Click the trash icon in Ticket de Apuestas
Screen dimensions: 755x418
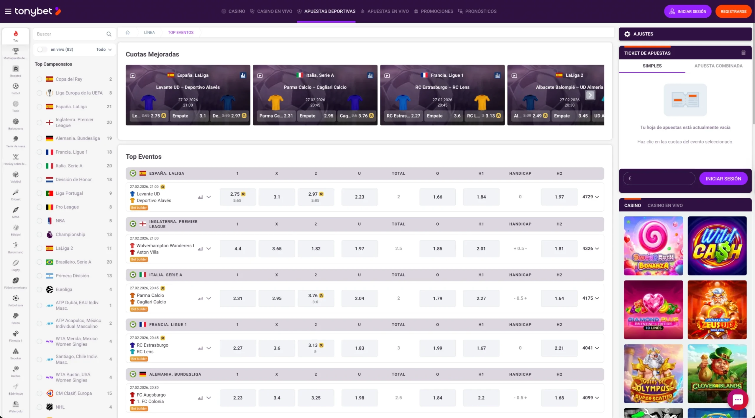[743, 53]
